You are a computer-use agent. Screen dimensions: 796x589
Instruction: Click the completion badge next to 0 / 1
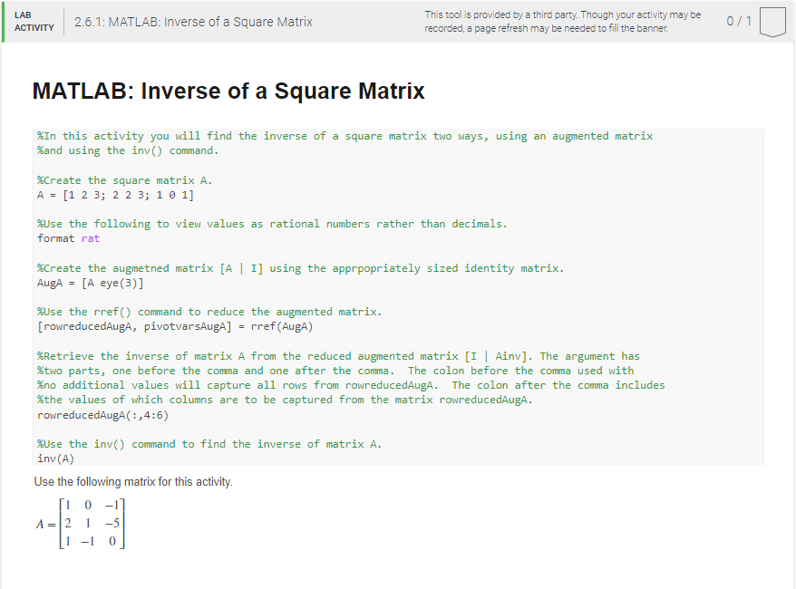pyautogui.click(x=772, y=22)
